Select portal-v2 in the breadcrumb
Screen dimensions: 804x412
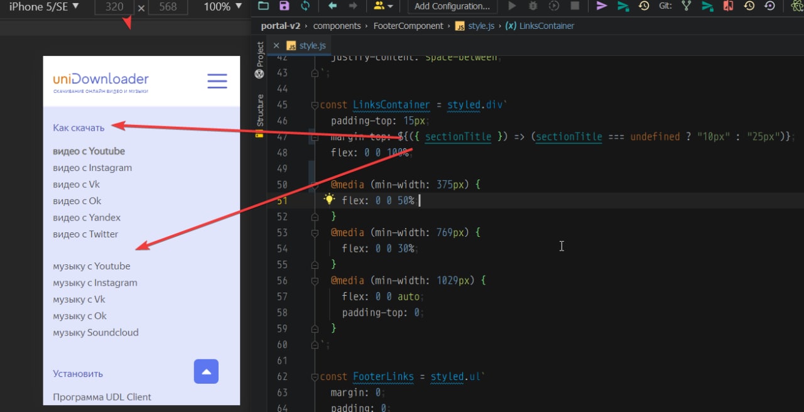click(x=282, y=26)
